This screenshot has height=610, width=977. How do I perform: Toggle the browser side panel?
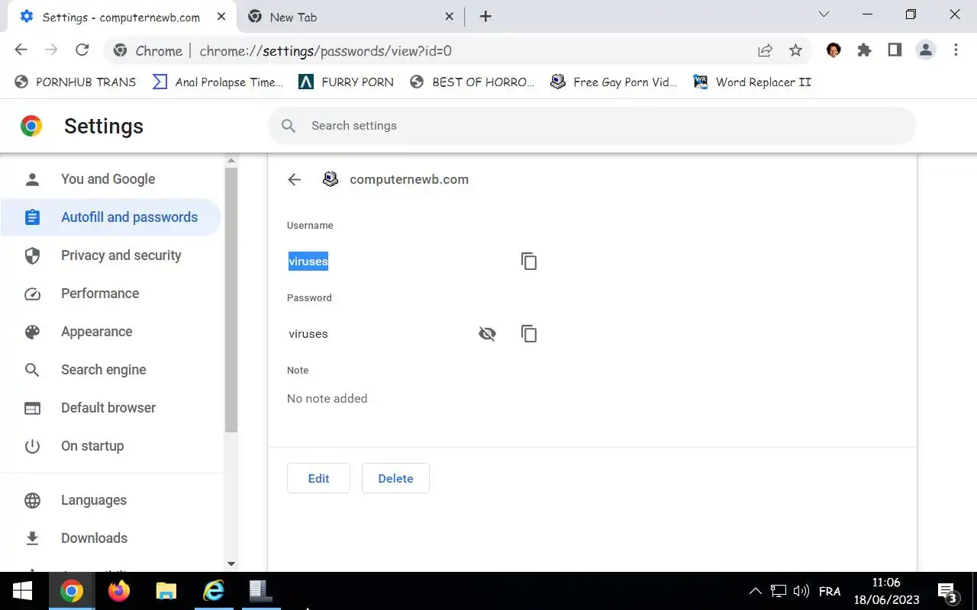895,50
